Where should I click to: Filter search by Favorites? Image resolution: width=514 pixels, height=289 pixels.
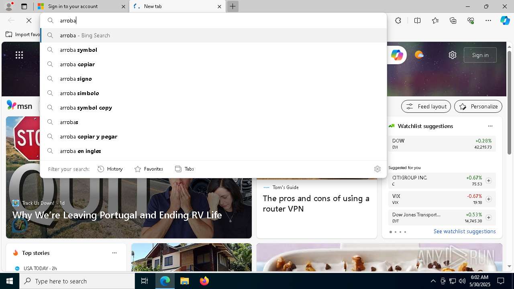pyautogui.click(x=149, y=169)
